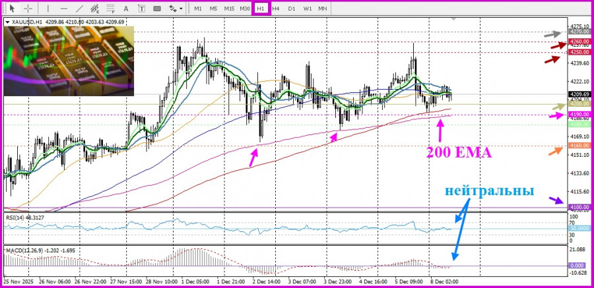The width and height of the screenshot is (594, 288).
Task: Click the 4100.00 price level label
Action: click(x=579, y=207)
